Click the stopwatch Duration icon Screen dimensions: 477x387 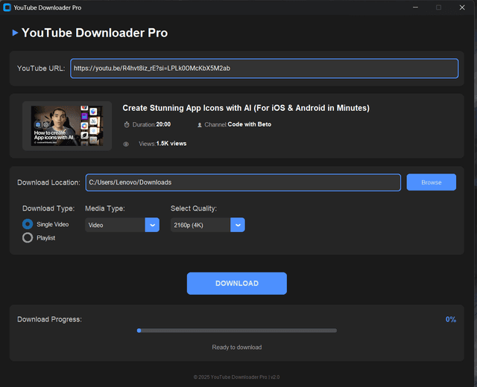tap(127, 124)
